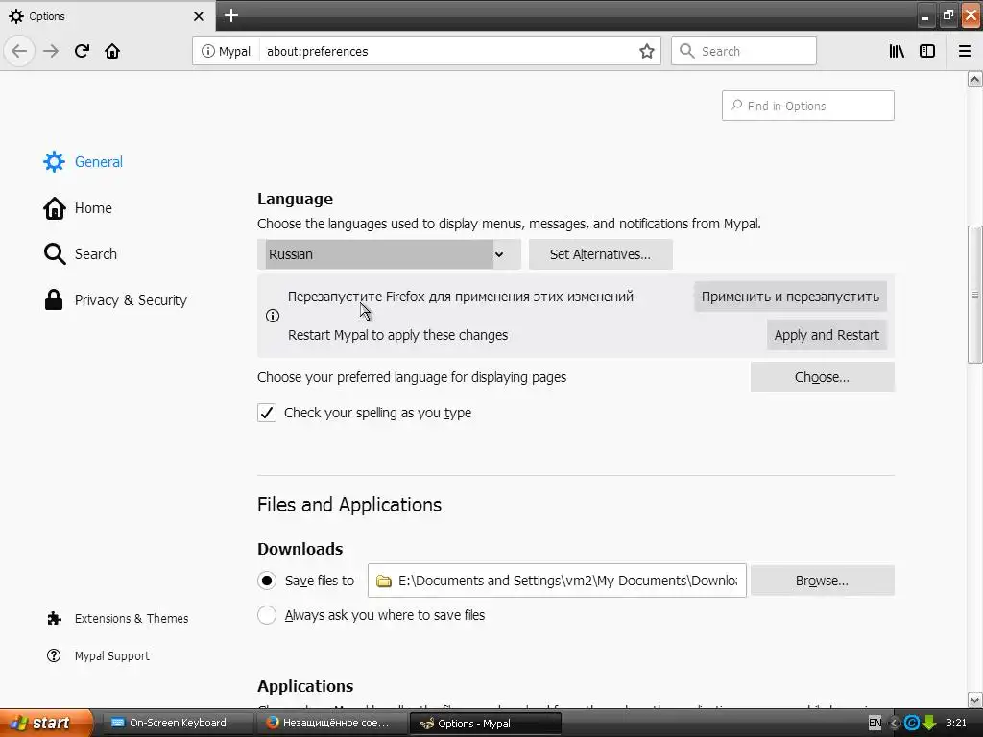
Task: Click the EN language indicator in tray
Action: pos(875,723)
